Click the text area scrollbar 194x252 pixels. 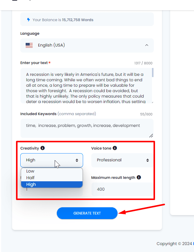153,73
